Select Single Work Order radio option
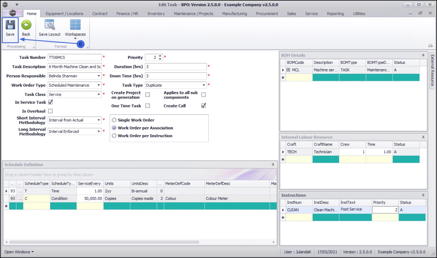Image resolution: width=437 pixels, height=258 pixels. 114,120
